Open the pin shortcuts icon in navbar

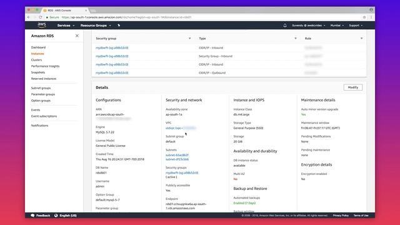[x=119, y=26]
